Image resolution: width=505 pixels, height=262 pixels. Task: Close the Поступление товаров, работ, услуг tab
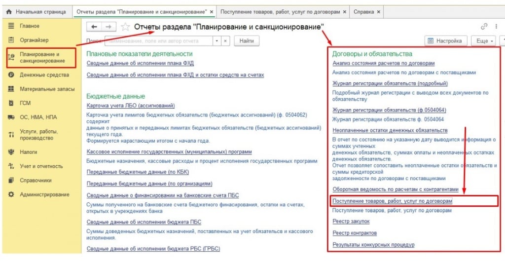pyautogui.click(x=344, y=12)
